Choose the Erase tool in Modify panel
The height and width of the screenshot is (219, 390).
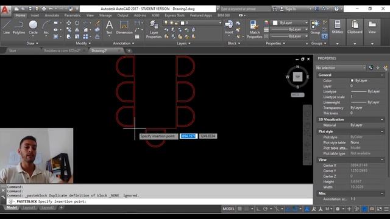pyautogui.click(x=97, y=23)
